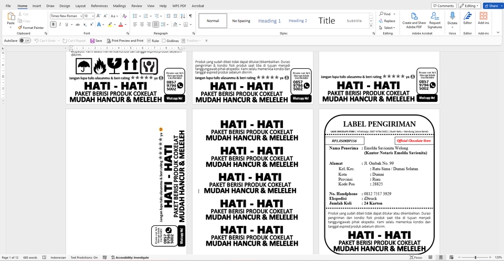Viewport: 504px width, 261px height.
Task: Open Print Preview and Print
Action: pyautogui.click(x=125, y=41)
